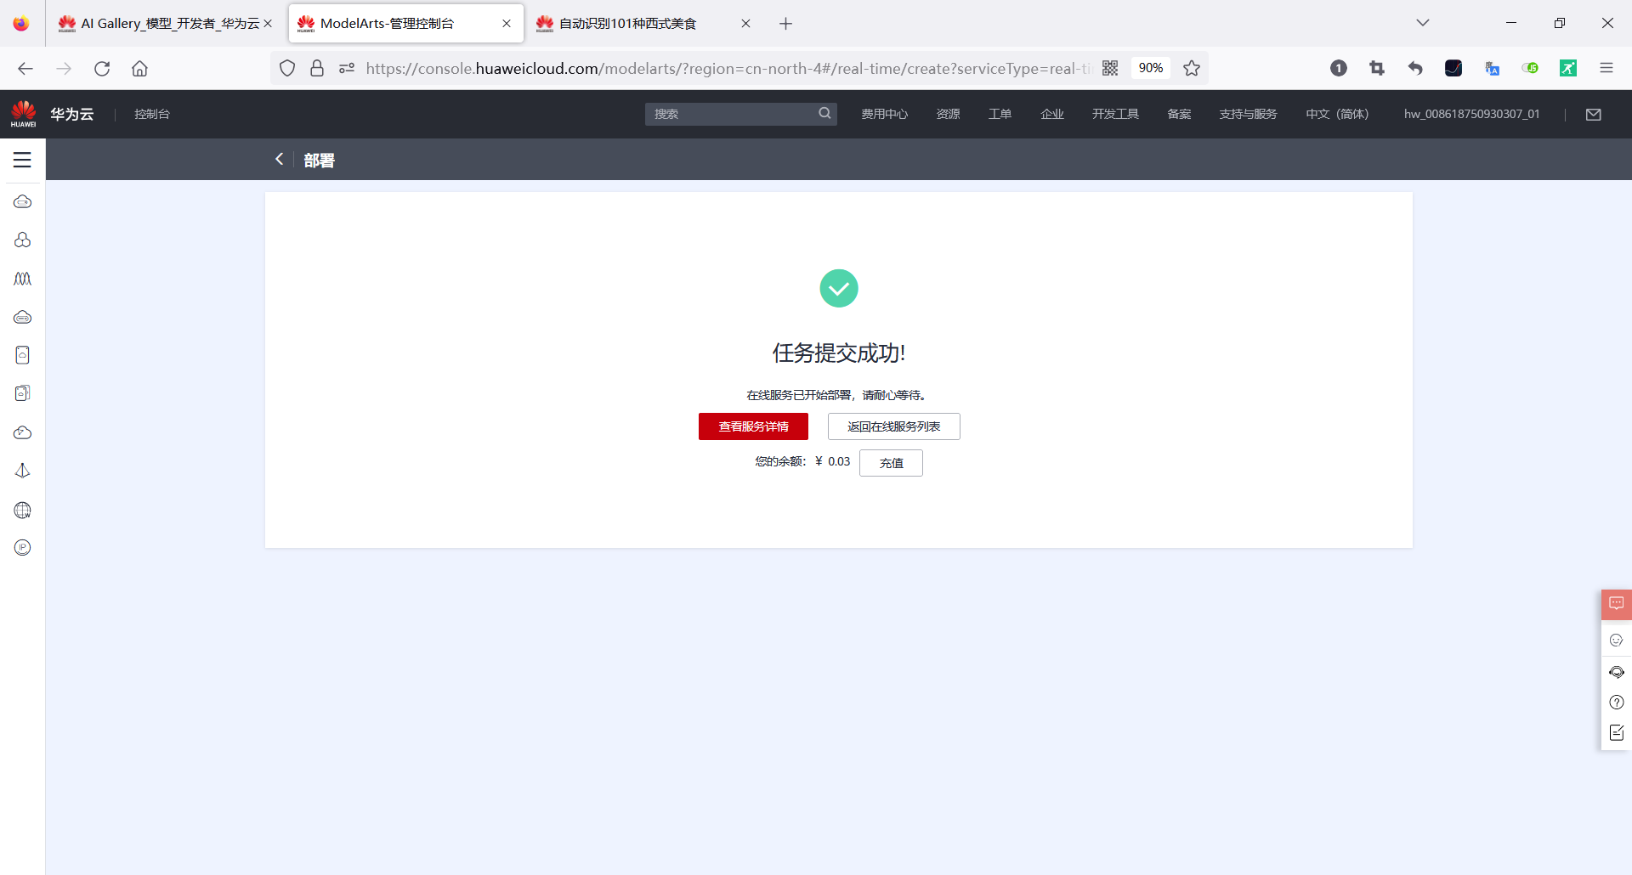This screenshot has width=1632, height=875.
Task: Open the Firefox application menu
Action: click(1606, 68)
